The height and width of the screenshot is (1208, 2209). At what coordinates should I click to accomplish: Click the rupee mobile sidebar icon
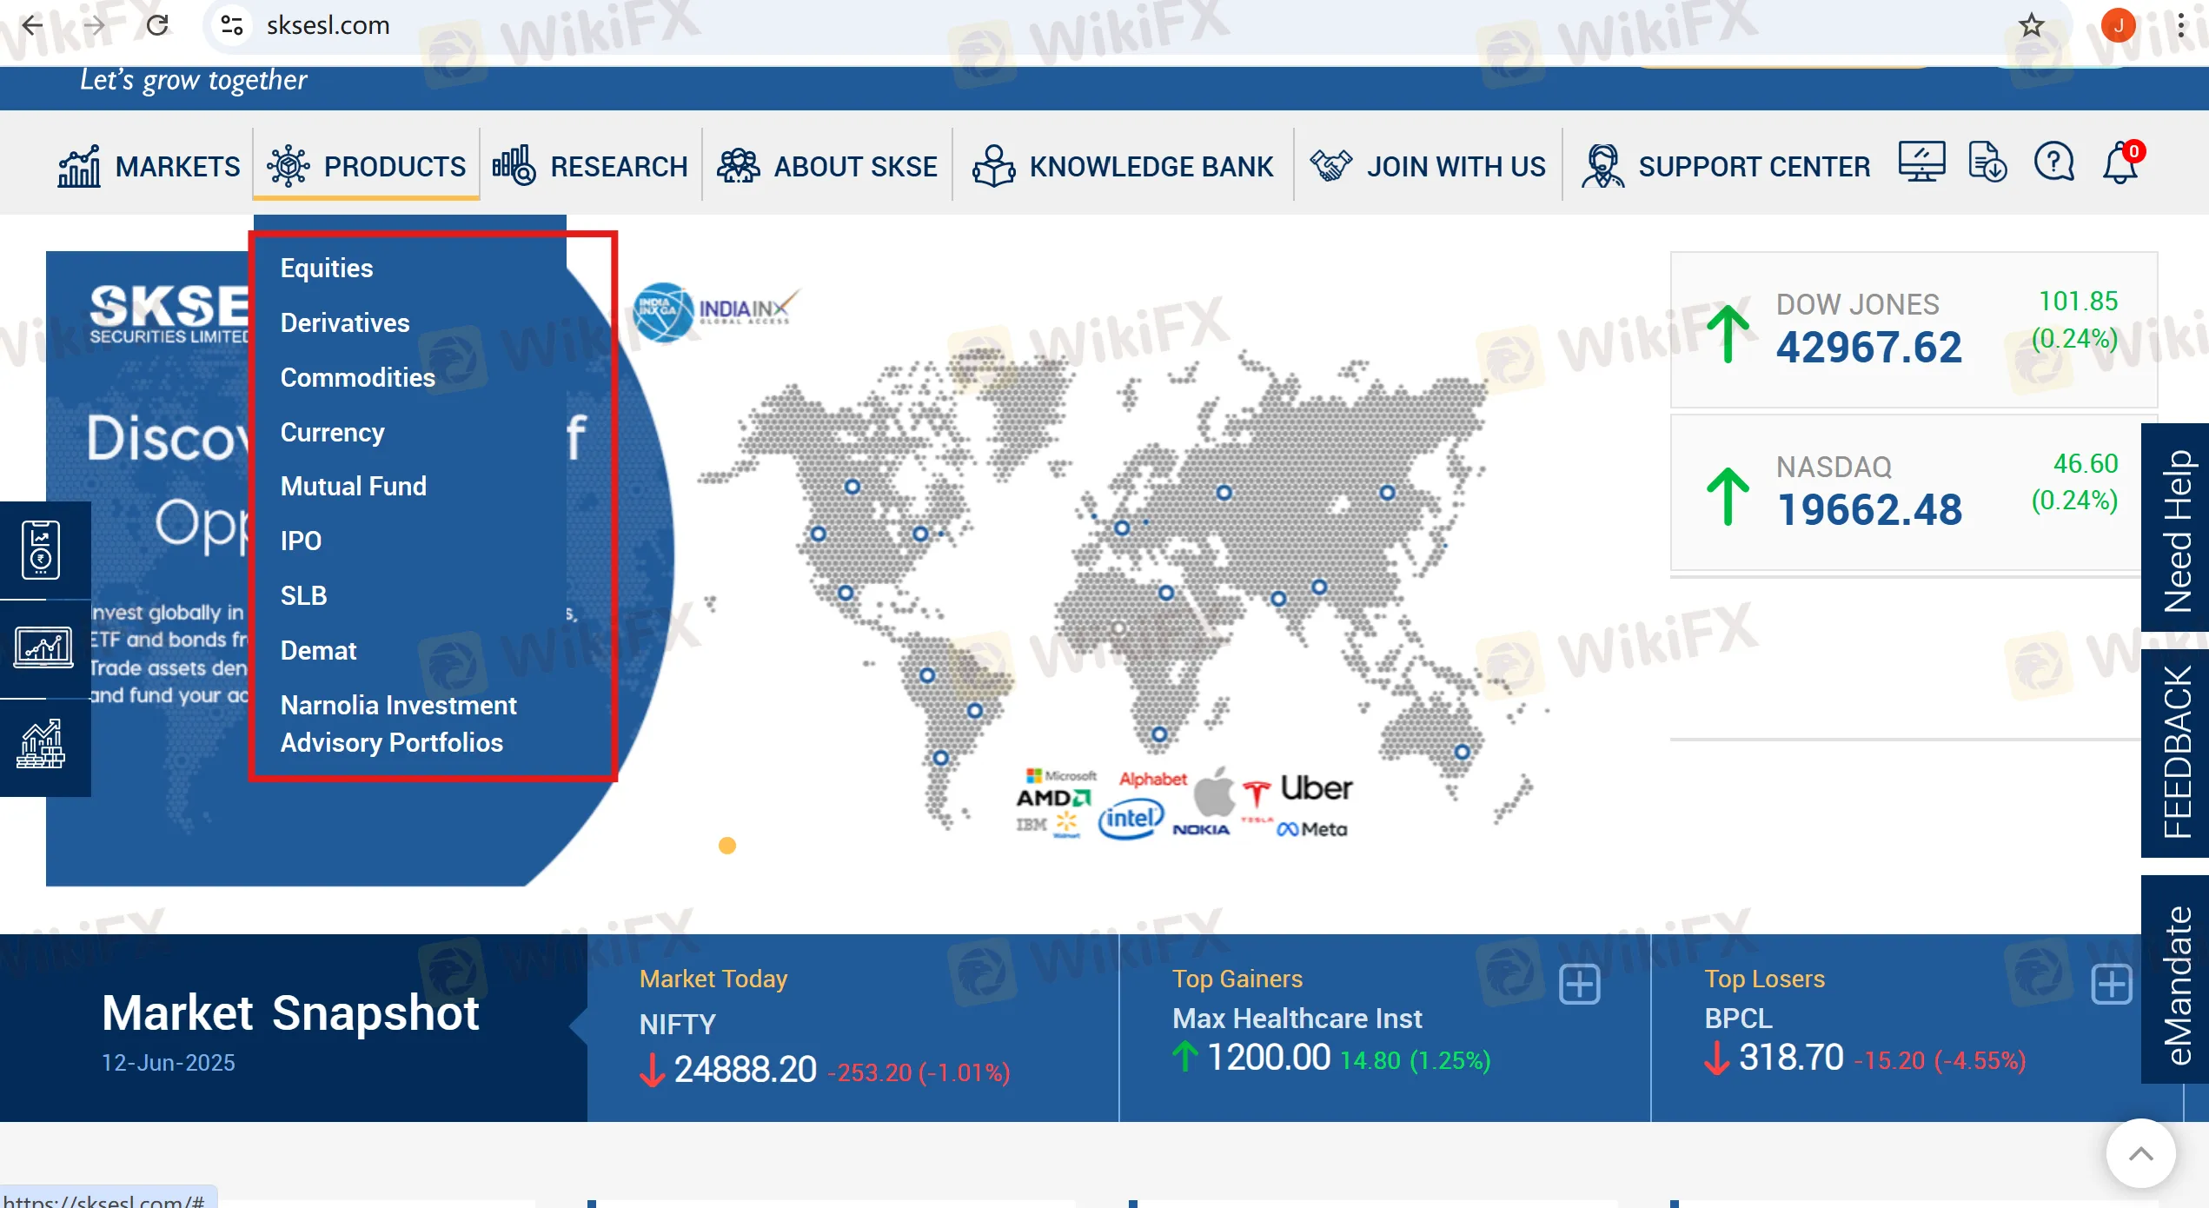point(41,550)
